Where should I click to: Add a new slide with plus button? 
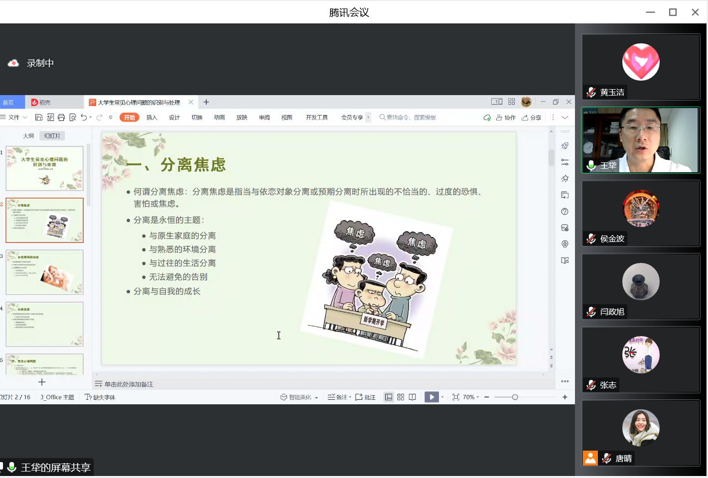[x=42, y=382]
